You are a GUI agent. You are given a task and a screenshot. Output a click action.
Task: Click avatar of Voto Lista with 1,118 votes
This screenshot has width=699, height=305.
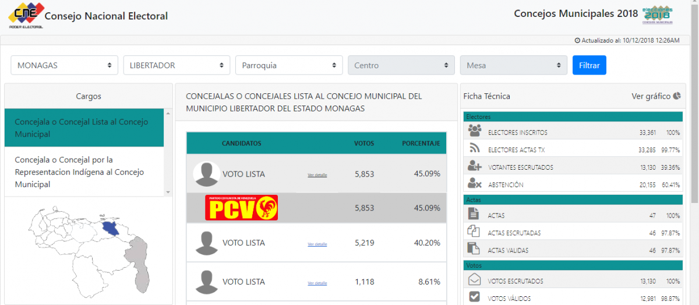pos(206,282)
